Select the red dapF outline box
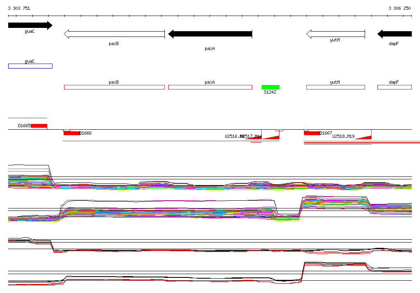This screenshot has height=293, width=420. pos(395,87)
